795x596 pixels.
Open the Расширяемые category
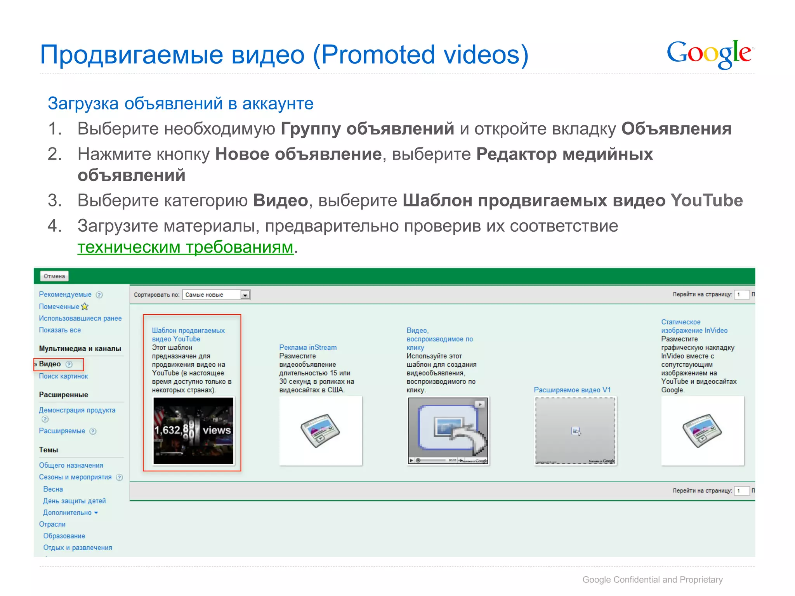point(62,431)
